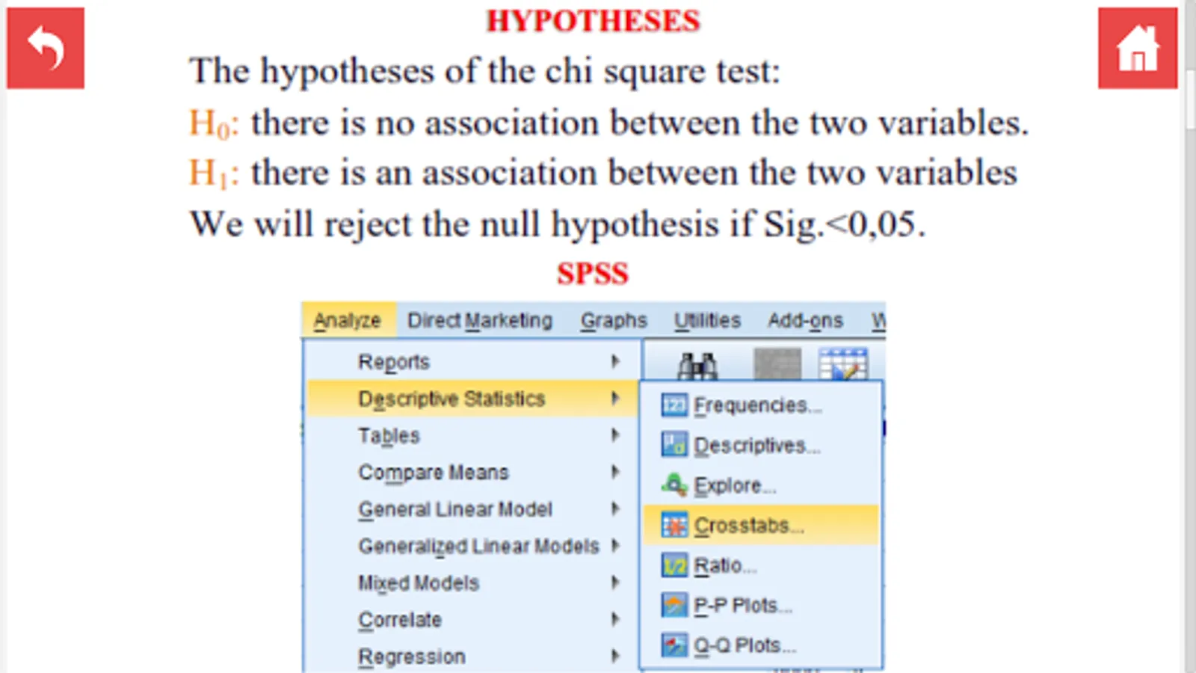The image size is (1196, 673).
Task: Choose Descriptives... from the submenu
Action: [x=761, y=445]
